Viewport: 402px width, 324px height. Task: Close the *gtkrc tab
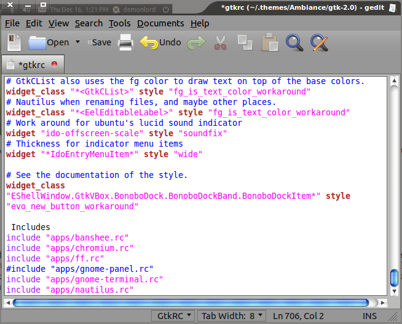click(54, 64)
